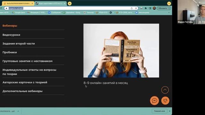Toggle the browser side panel
The height and width of the screenshot is (115, 205).
(x=150, y=8)
